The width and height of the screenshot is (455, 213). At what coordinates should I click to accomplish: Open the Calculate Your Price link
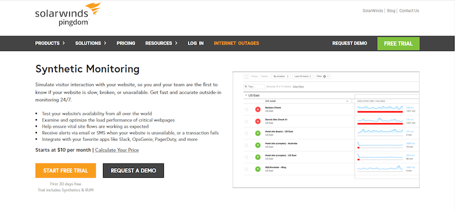coord(117,150)
